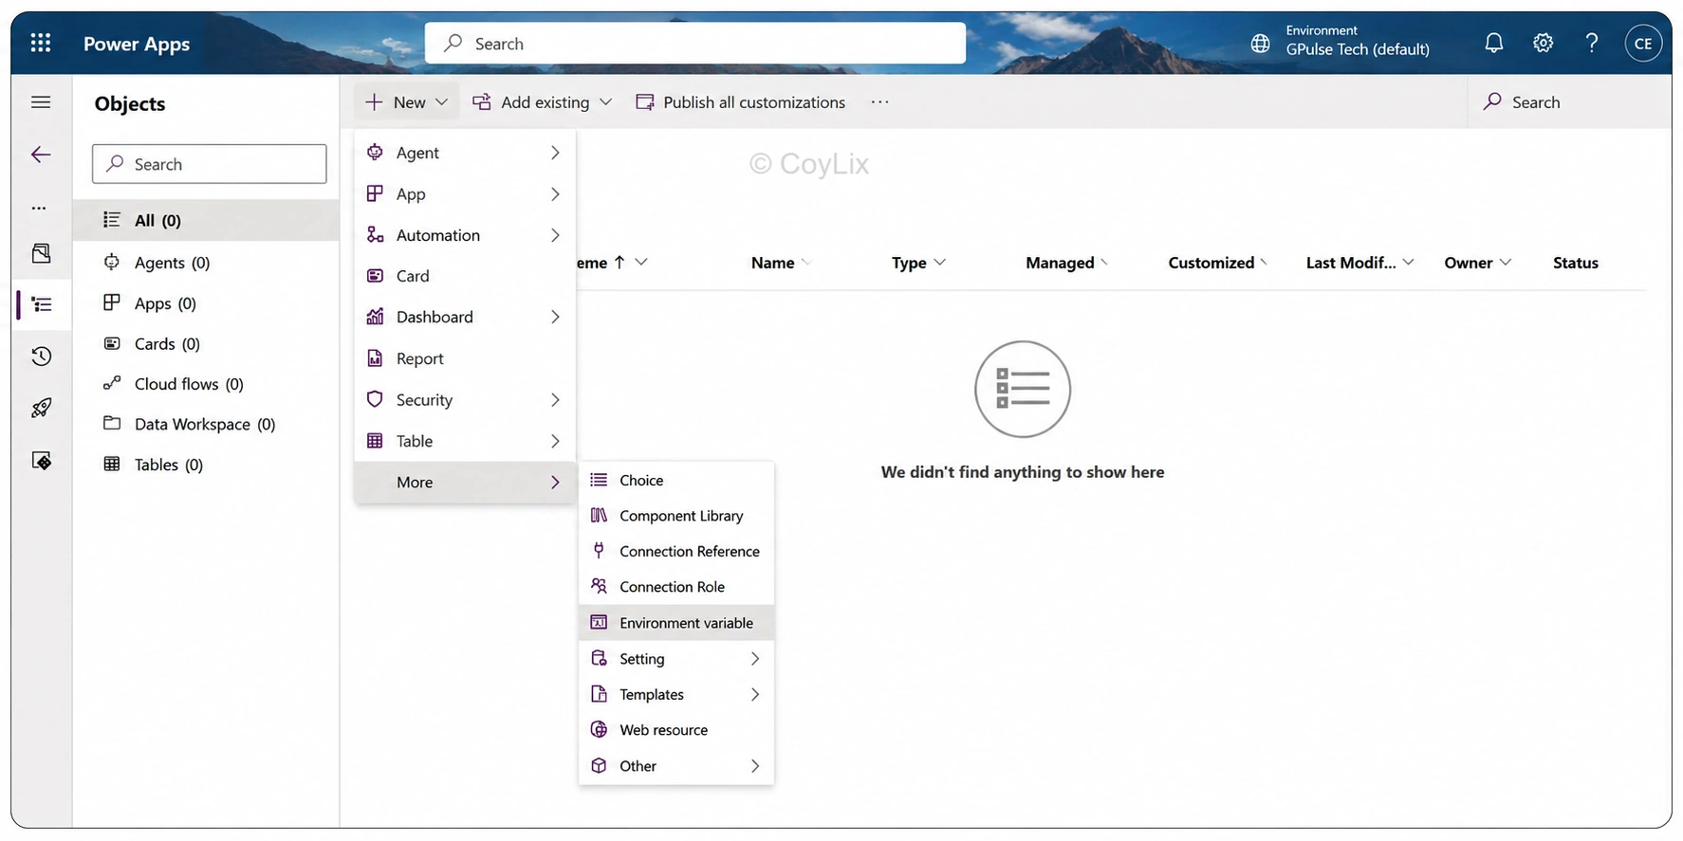Viewport: 1683px width, 841px height.
Task: Click the Objects panel search field
Action: coord(210,164)
